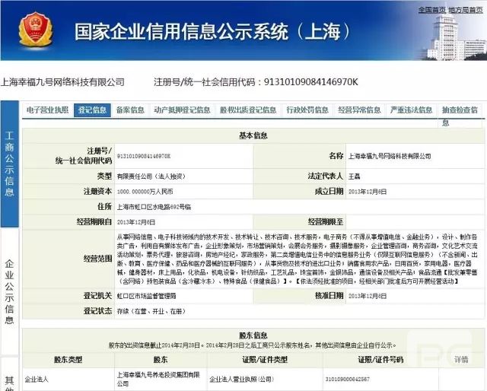Click the 经营范围 description text
The width and height of the screenshot is (487, 391).
click(297, 259)
